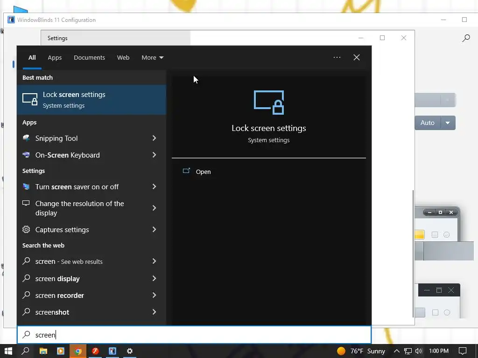Open the orange media player taskbar icon
The height and width of the screenshot is (358, 478).
61,351
